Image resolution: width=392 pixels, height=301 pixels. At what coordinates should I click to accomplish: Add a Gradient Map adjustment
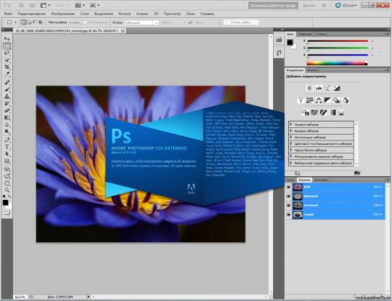tap(333, 113)
